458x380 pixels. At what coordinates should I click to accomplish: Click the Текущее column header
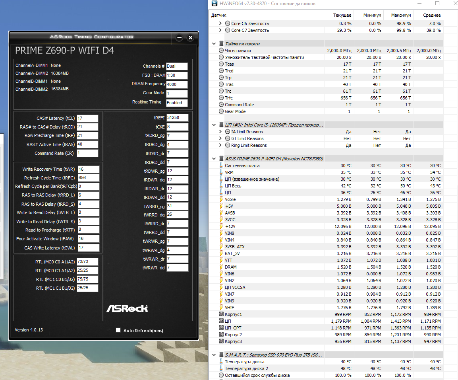pos(339,15)
